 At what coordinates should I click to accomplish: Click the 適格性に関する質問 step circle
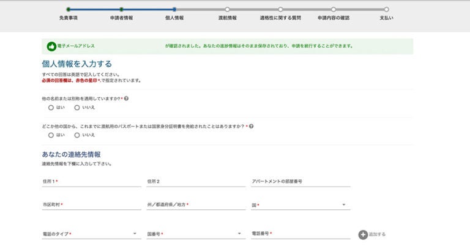coord(280,9)
